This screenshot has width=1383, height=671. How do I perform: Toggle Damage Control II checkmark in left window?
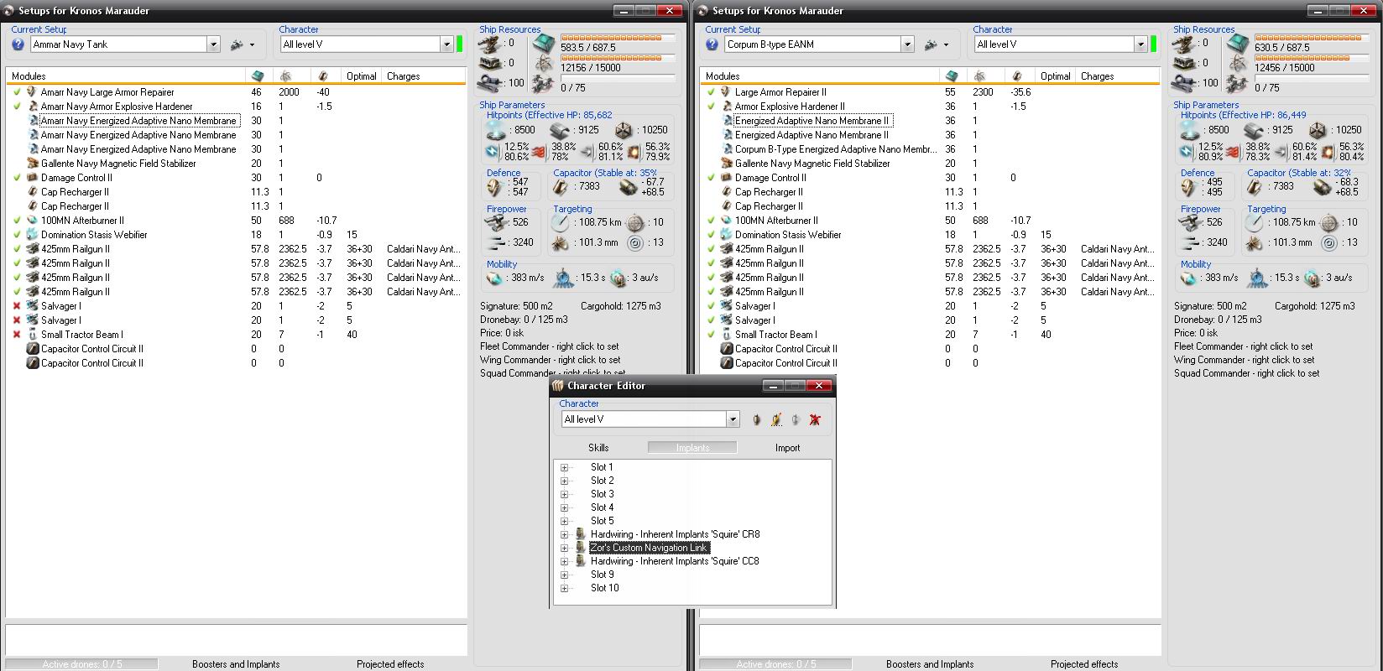(17, 178)
